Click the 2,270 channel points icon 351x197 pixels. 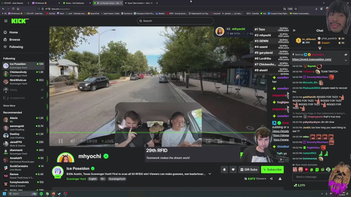pos(295,186)
